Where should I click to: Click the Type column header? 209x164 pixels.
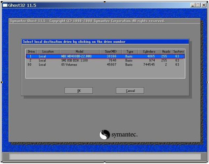pyautogui.click(x=130, y=52)
